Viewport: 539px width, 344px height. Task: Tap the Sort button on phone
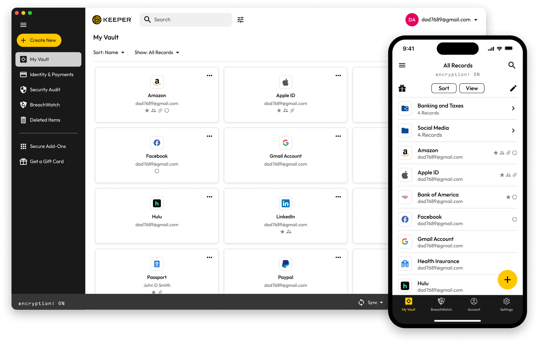[x=444, y=88]
